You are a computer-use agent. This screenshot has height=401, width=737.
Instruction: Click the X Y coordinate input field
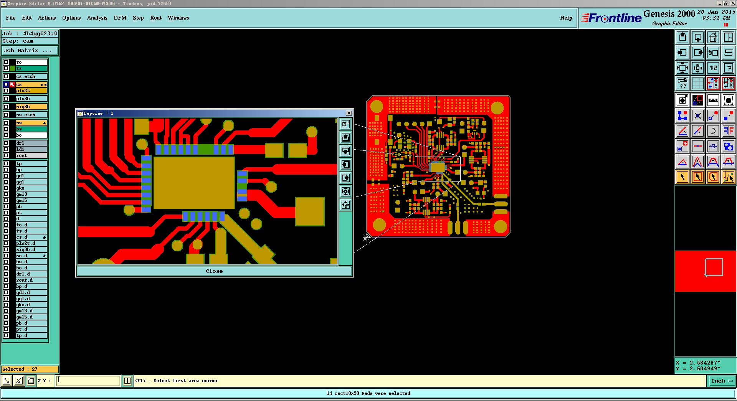click(88, 381)
